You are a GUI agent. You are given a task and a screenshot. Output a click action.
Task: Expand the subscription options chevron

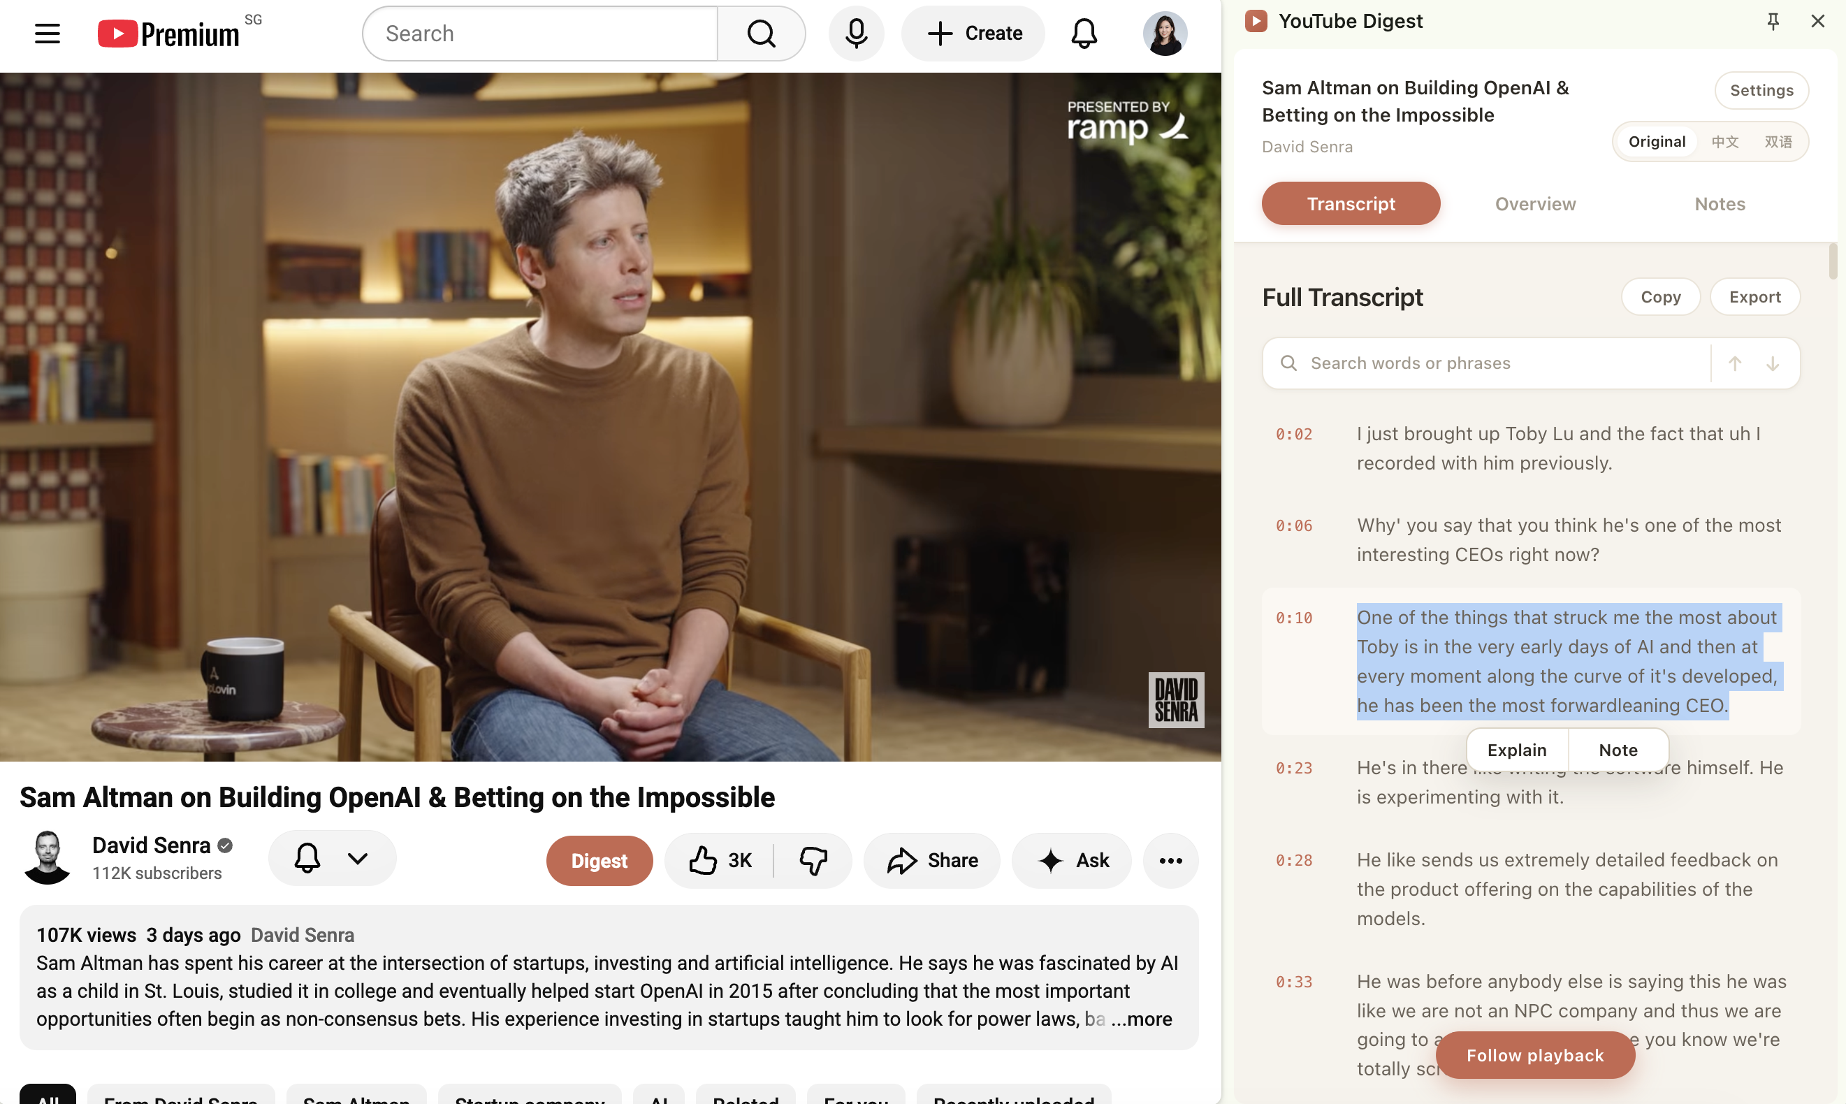point(358,858)
